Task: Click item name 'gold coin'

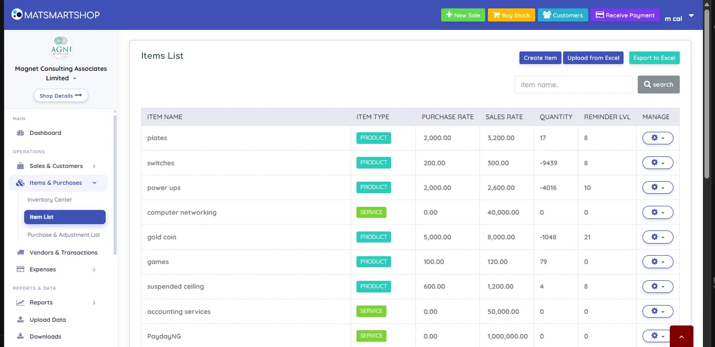Action: (162, 237)
